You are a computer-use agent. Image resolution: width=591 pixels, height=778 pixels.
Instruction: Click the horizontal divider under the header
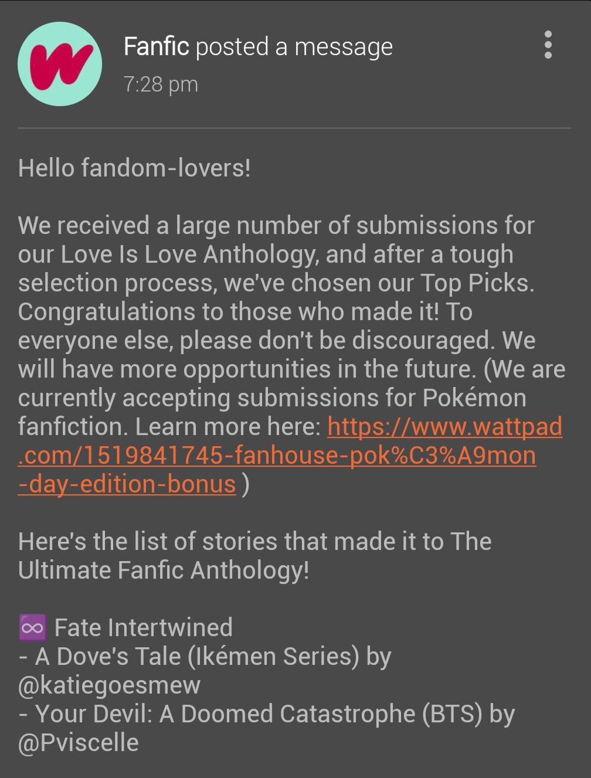point(294,127)
